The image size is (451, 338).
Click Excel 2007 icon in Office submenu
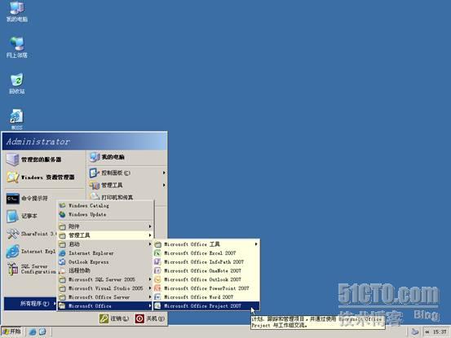point(157,253)
